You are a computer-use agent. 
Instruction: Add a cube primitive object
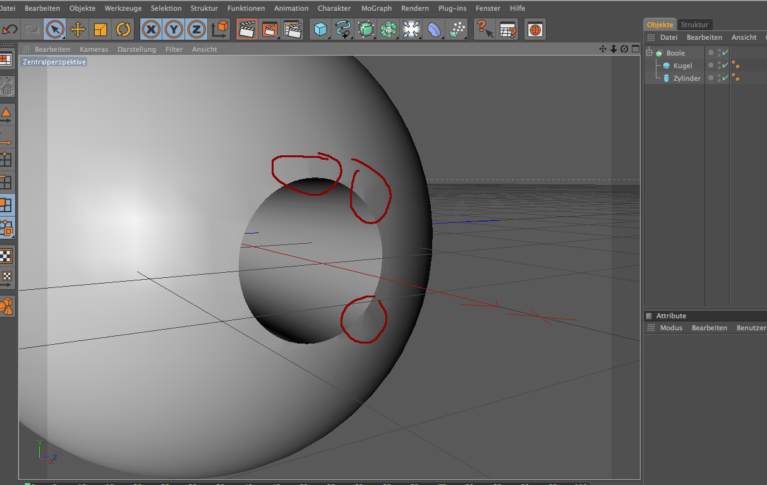click(322, 29)
